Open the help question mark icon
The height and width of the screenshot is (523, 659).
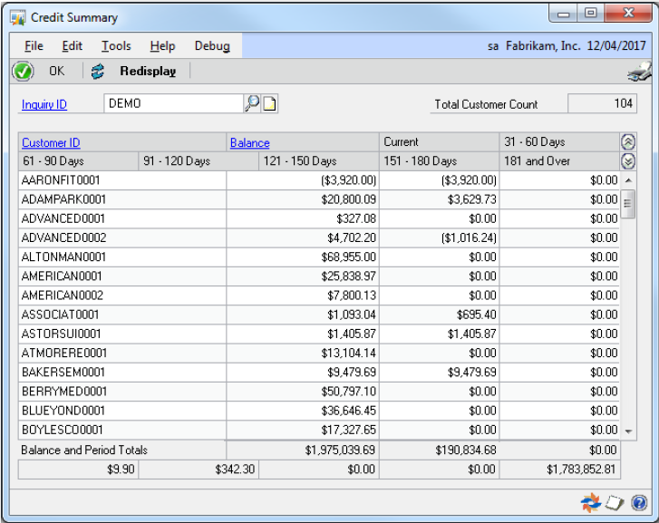[638, 501]
